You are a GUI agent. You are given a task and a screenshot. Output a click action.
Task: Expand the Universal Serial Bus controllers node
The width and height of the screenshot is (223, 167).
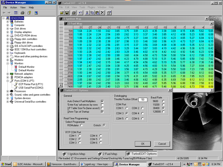pos(8,102)
